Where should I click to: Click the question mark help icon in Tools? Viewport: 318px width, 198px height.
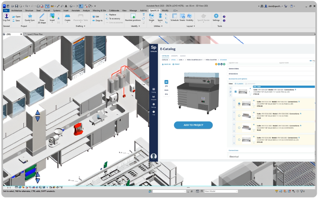[x=224, y=16]
